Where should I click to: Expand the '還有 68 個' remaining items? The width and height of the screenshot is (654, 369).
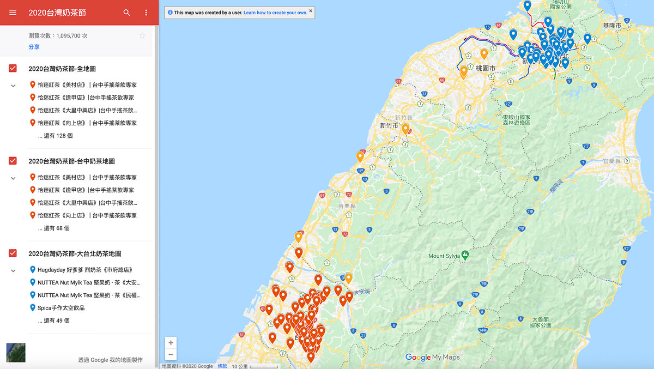(x=53, y=228)
